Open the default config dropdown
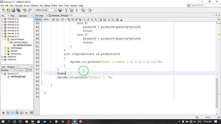Screen dimensions: 221x124 click(x=46, y=10)
